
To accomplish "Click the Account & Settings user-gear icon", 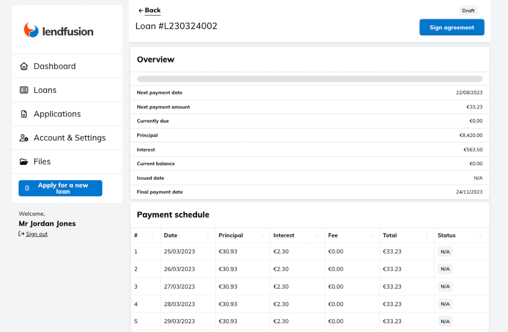I will pyautogui.click(x=24, y=138).
